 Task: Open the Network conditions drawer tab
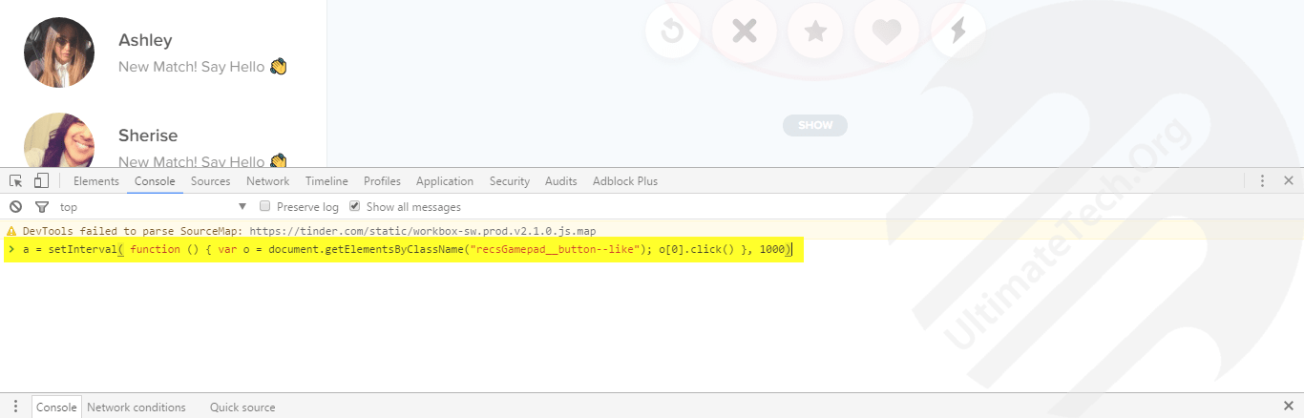pos(137,408)
